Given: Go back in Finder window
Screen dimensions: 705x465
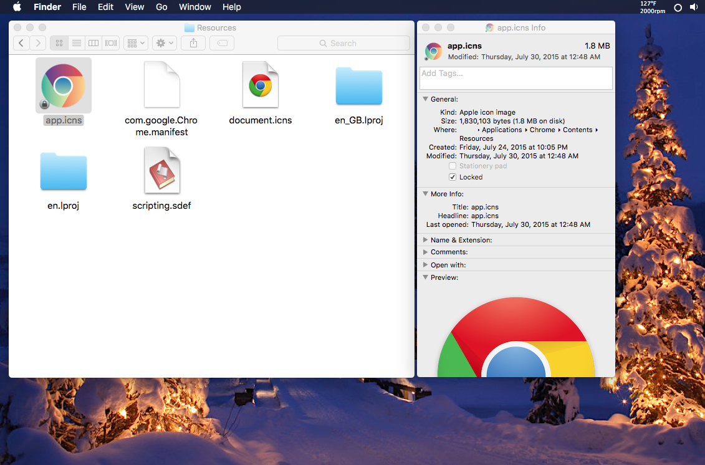Looking at the screenshot, I should pyautogui.click(x=21, y=43).
